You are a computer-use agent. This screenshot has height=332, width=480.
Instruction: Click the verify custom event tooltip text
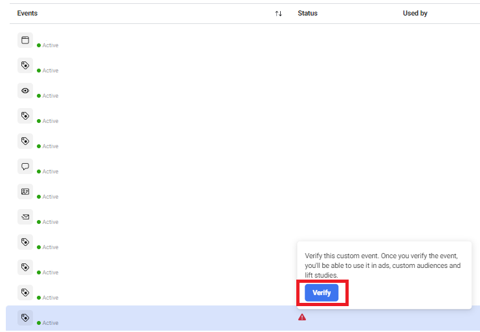tap(382, 265)
